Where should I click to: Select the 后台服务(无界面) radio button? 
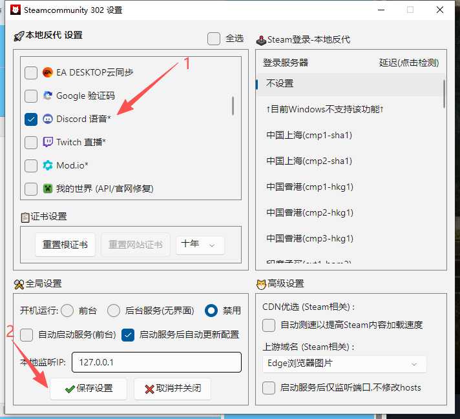pyautogui.click(x=114, y=311)
